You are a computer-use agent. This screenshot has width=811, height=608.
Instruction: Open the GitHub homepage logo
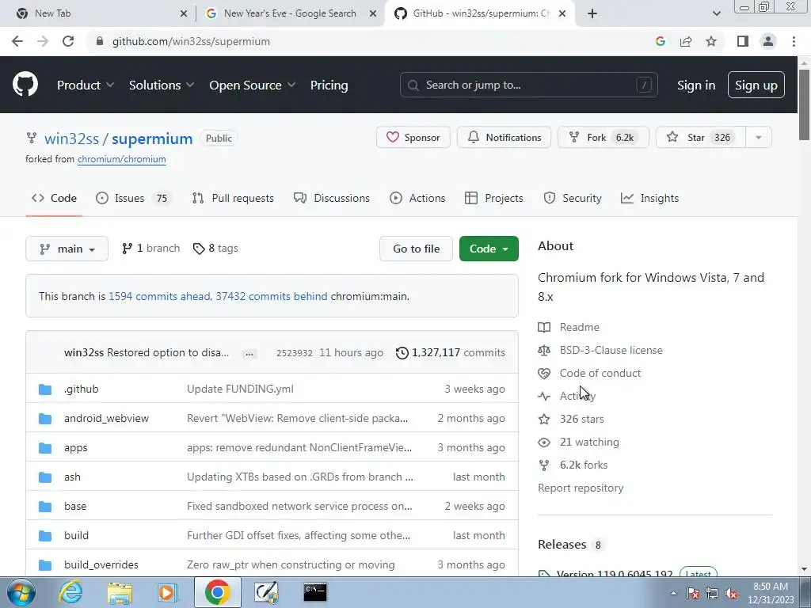click(x=25, y=85)
